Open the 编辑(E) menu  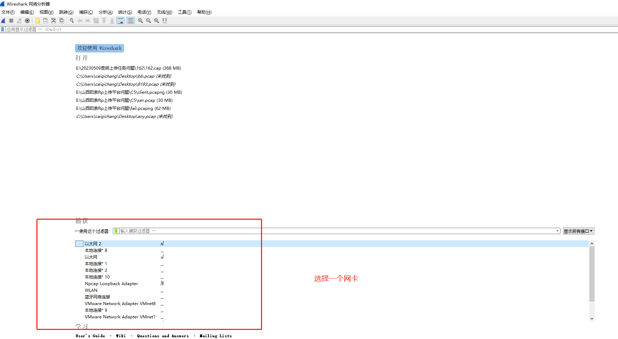[x=27, y=12]
